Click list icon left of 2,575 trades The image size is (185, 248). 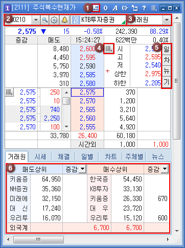9,92
